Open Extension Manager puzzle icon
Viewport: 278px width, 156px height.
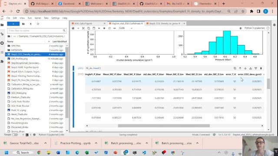click(x=2, y=62)
